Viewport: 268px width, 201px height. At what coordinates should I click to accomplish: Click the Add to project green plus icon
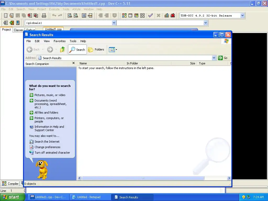click(x=12, y=23)
